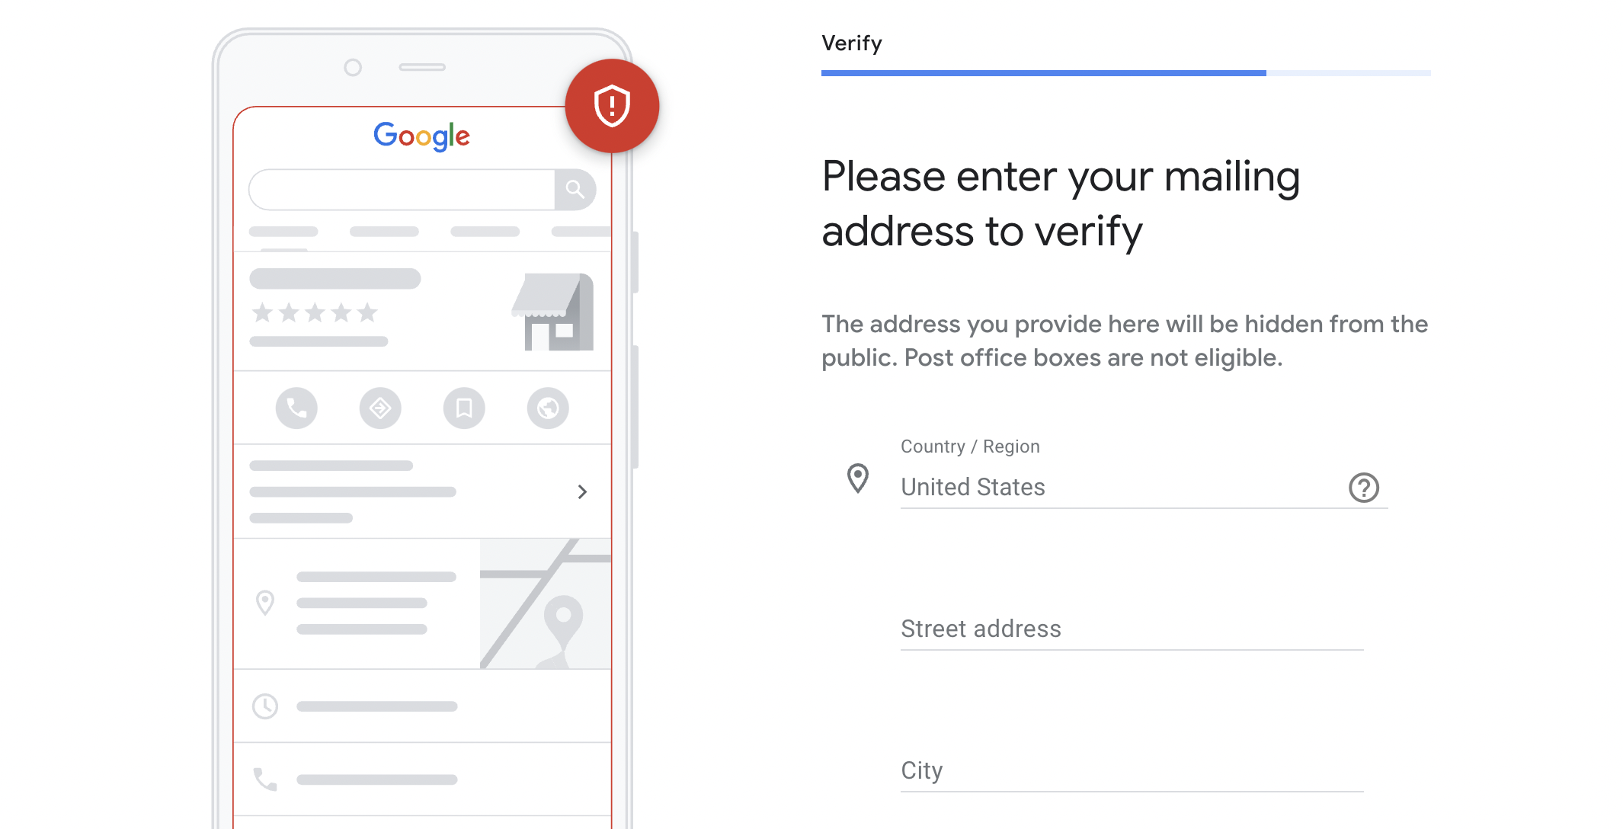Click the help question mark icon
Image resolution: width=1623 pixels, height=829 pixels.
click(x=1363, y=488)
